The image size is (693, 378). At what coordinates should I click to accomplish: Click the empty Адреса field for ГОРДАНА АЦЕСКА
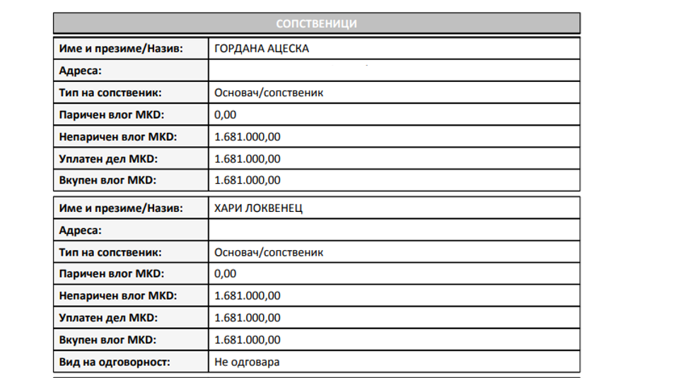pyautogui.click(x=394, y=71)
